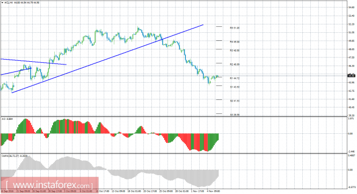
Task: Click the R1 44.72 pivot level label
Action: tap(235, 78)
